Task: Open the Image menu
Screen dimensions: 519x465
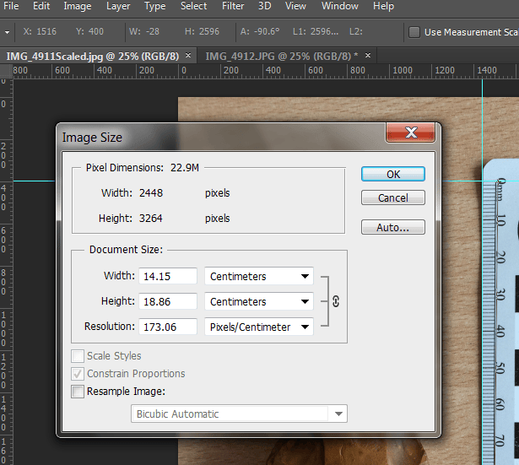Action: pos(78,6)
